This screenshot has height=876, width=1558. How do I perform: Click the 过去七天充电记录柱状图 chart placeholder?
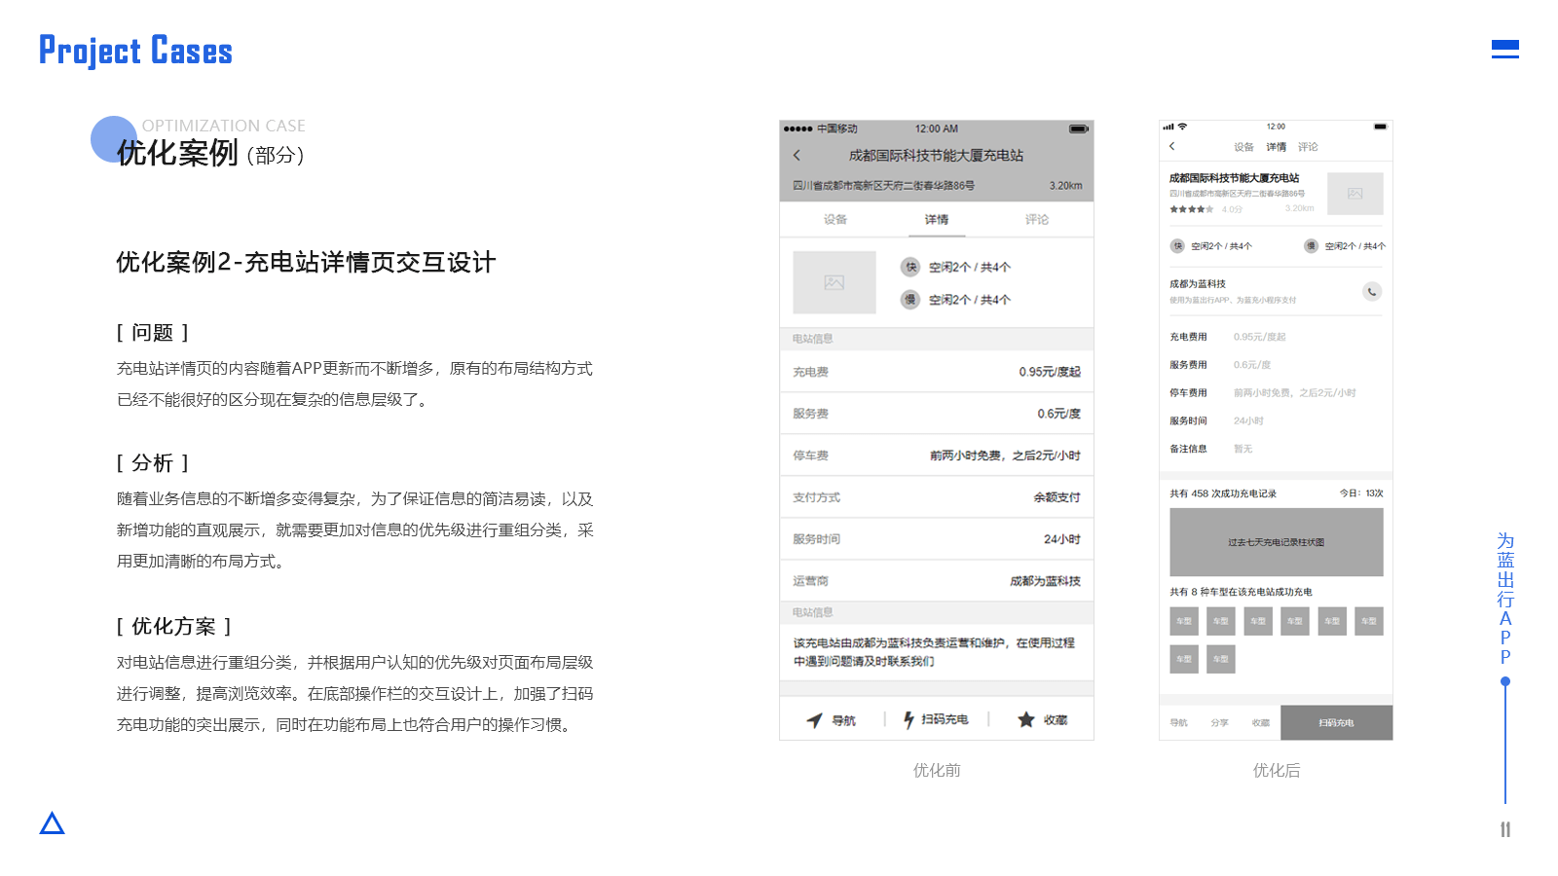1276,542
